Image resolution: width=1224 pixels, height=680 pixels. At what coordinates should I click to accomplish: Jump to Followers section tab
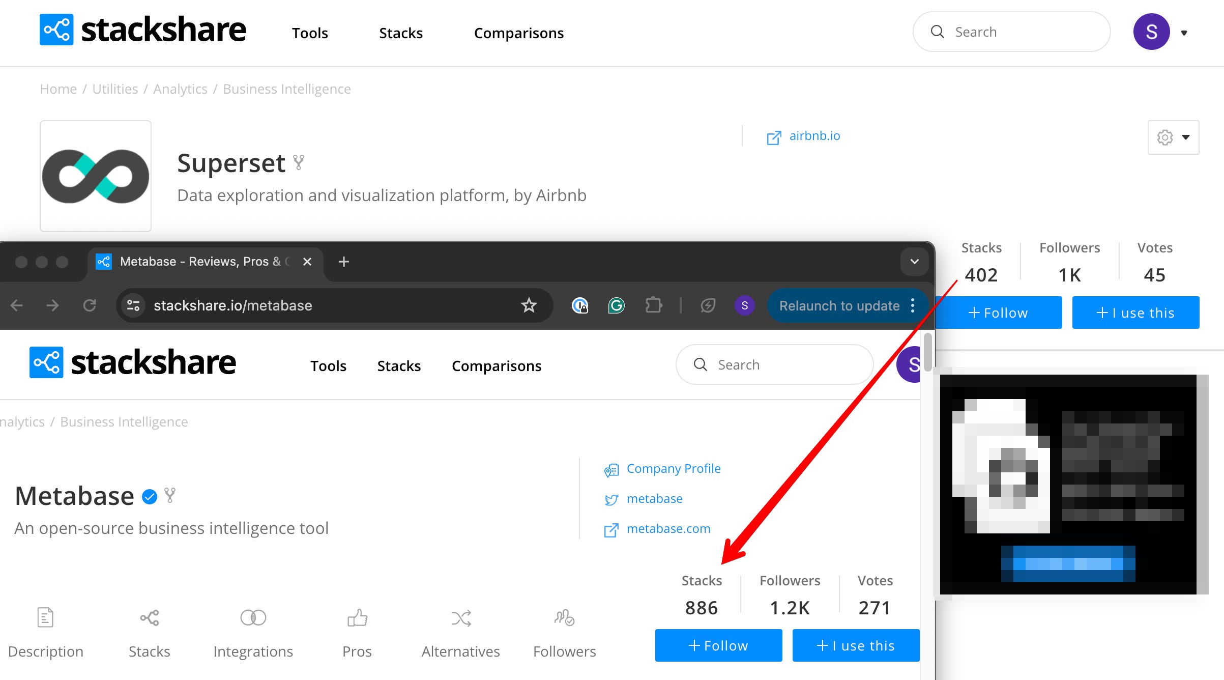coord(565,633)
